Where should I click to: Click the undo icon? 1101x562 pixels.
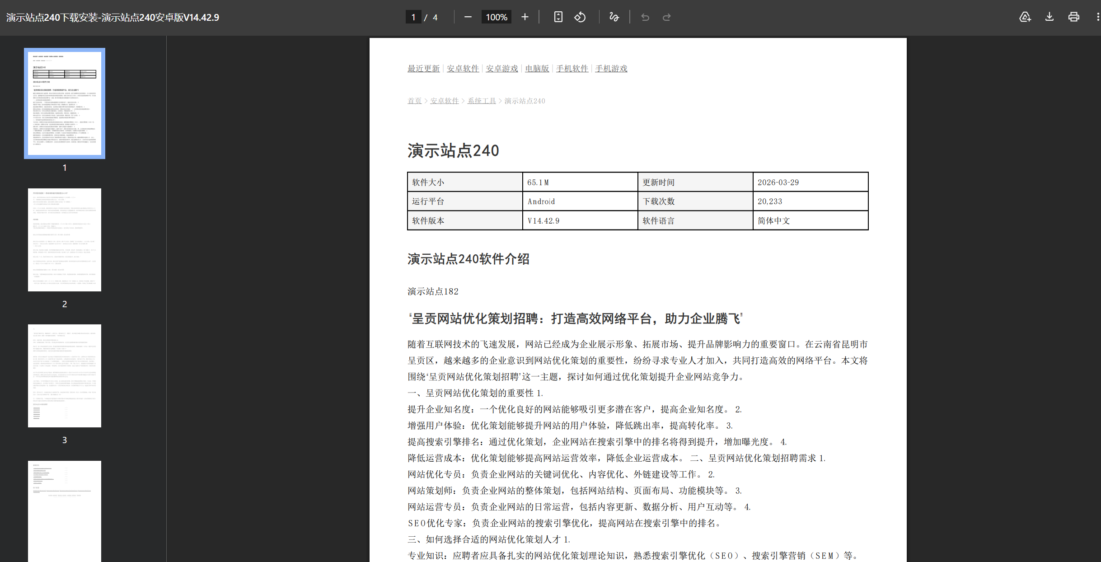click(x=645, y=17)
